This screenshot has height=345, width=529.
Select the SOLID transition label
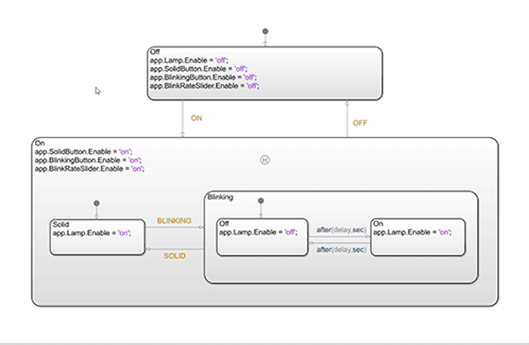[174, 255]
